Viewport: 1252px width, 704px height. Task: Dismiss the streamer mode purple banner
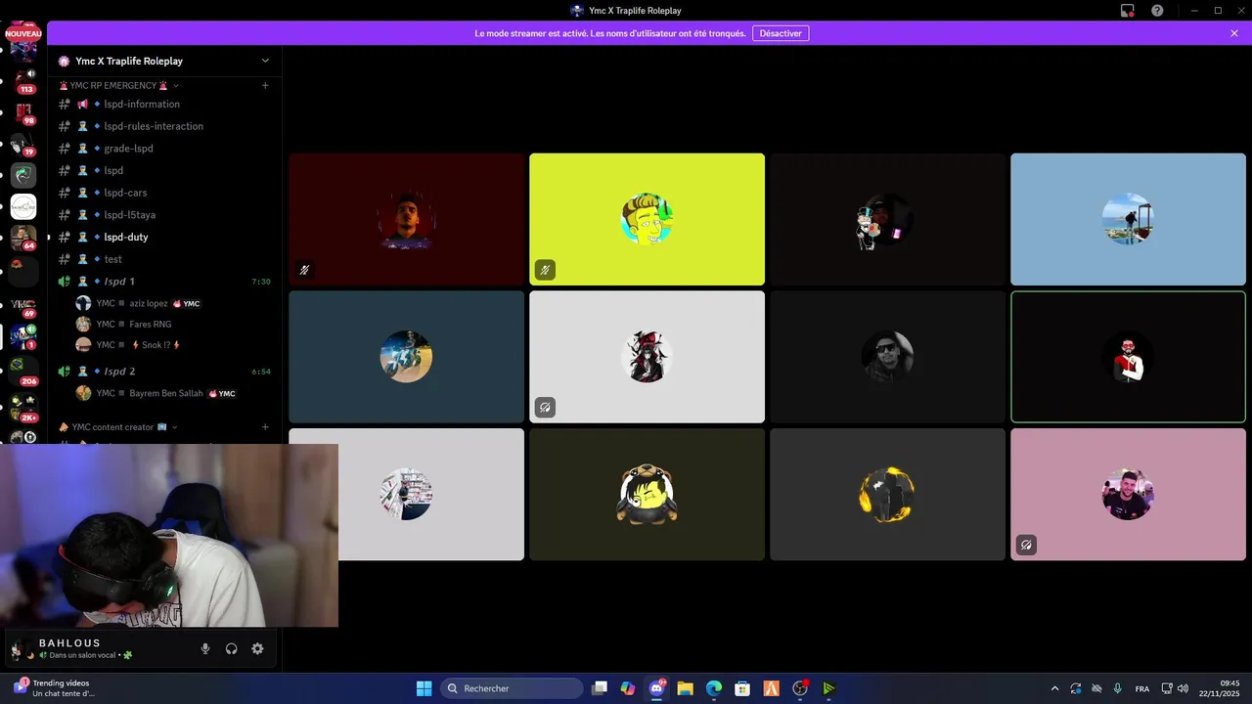pos(1234,33)
